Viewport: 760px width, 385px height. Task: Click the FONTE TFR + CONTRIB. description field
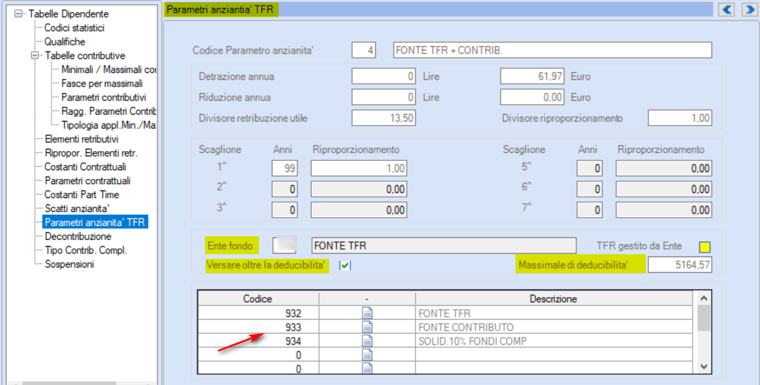[x=552, y=50]
